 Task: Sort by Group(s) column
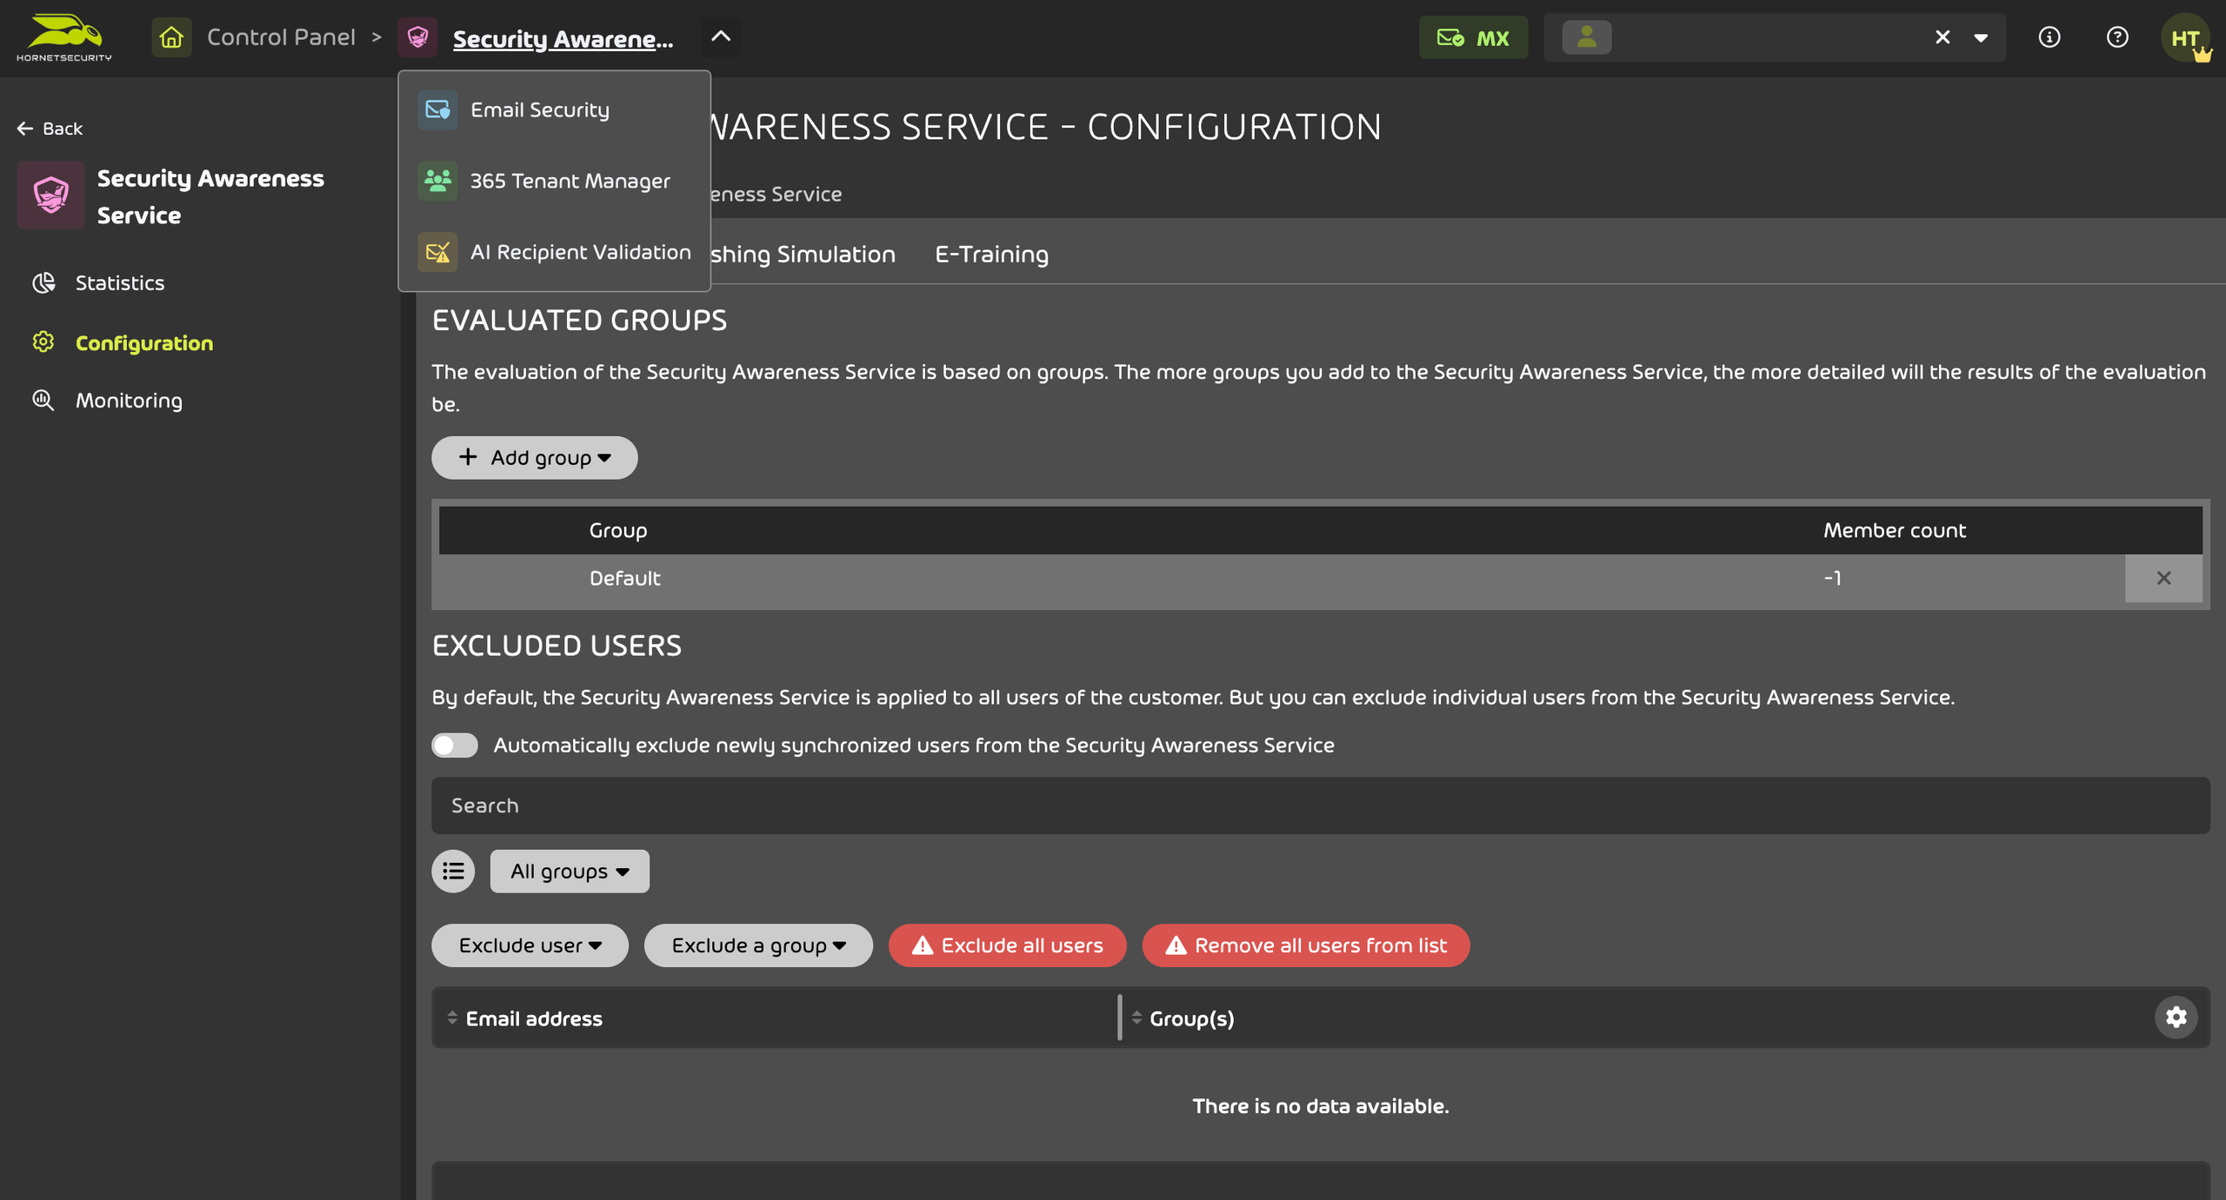[x=1183, y=1018]
